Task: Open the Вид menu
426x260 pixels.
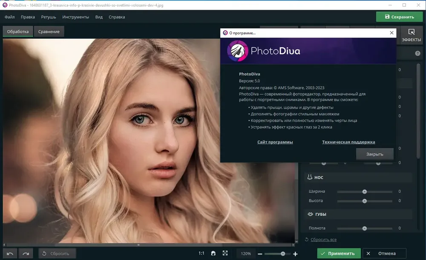Action: (x=99, y=17)
